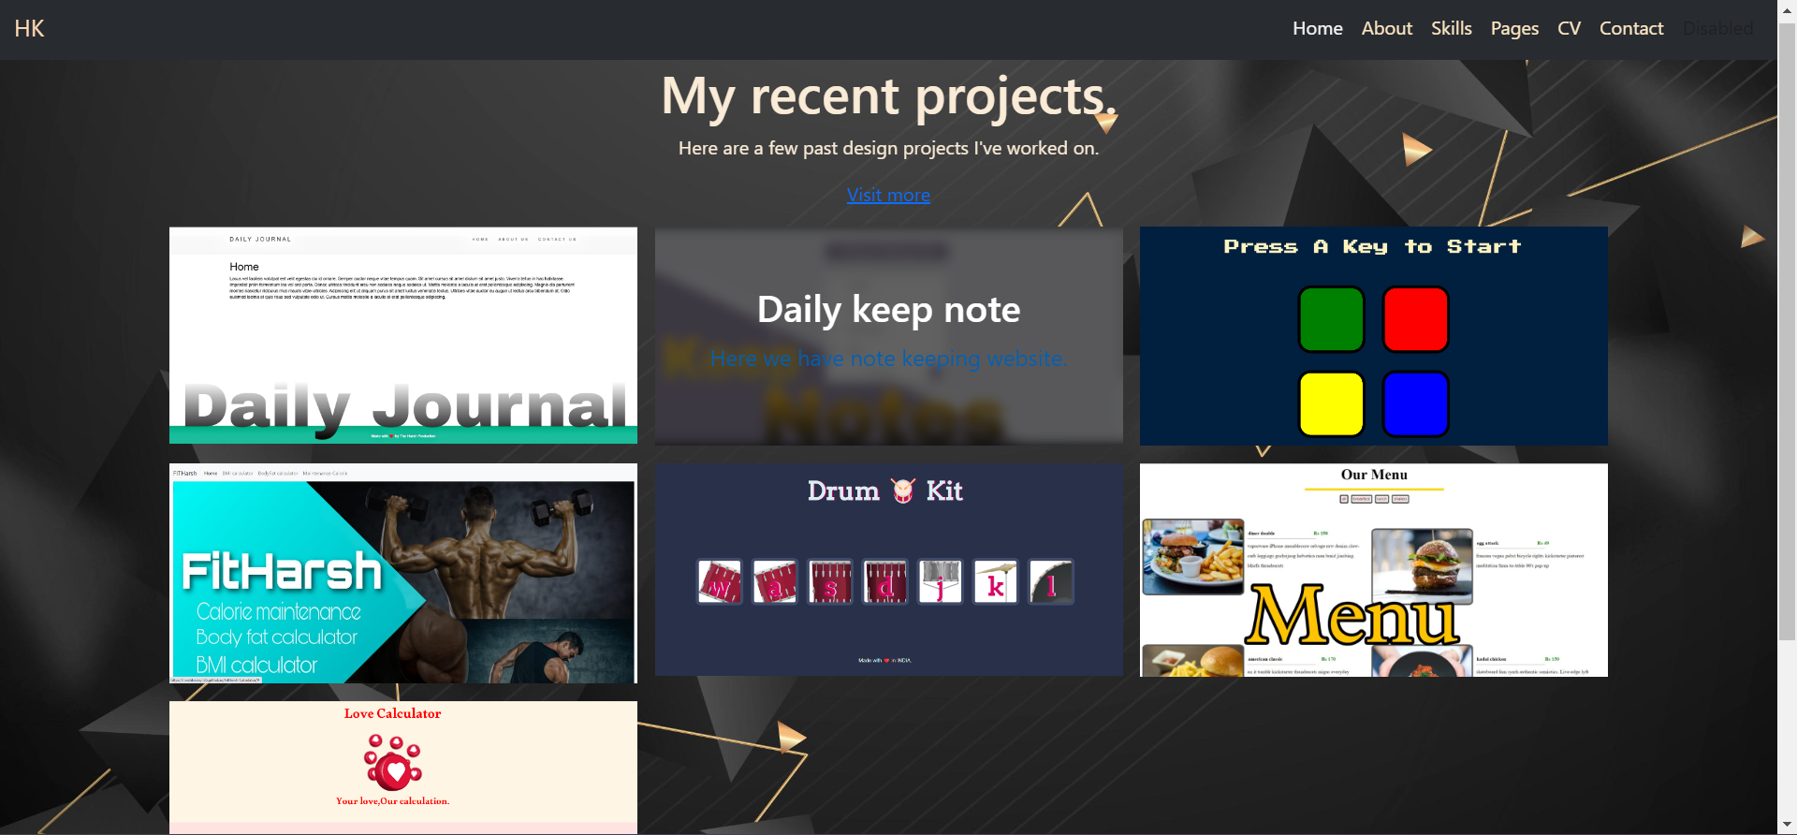This screenshot has width=1797, height=835.
Task: Click the 'w' drum icon
Action: (x=720, y=581)
